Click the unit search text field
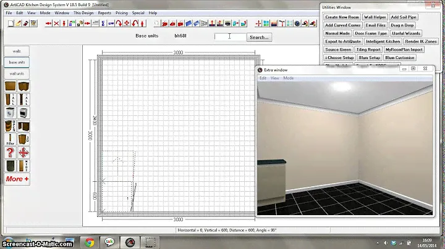 (x=229, y=37)
